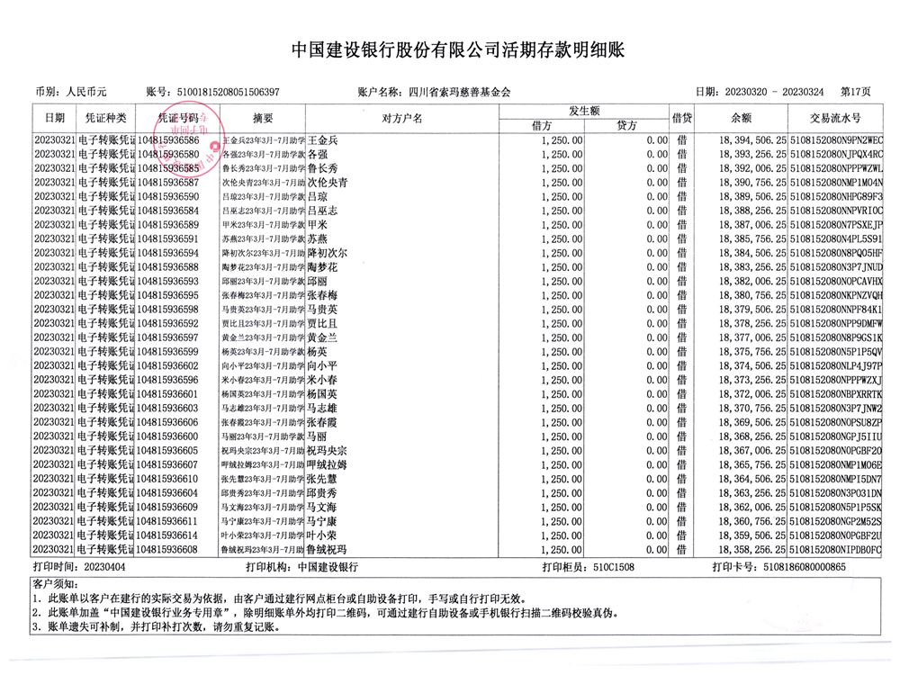Click print card number 5108186080000865

(x=805, y=567)
